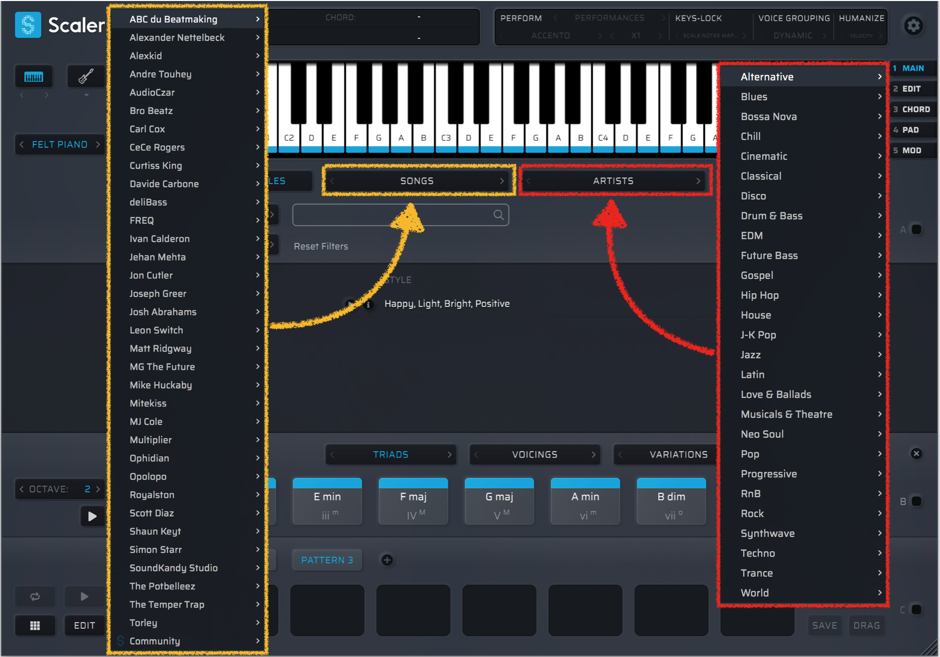Open settings via the gear icon
This screenshot has height=657, width=940.
click(913, 26)
